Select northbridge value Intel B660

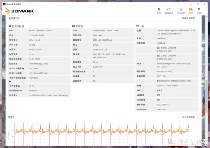[161, 39]
